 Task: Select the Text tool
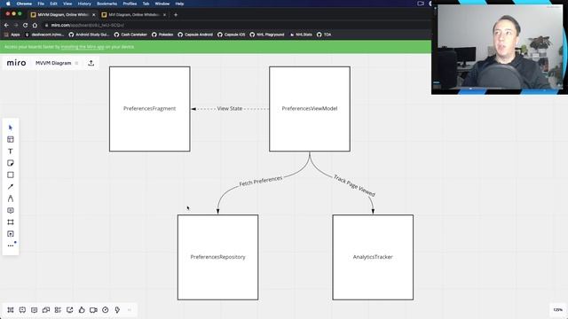pyautogui.click(x=10, y=152)
